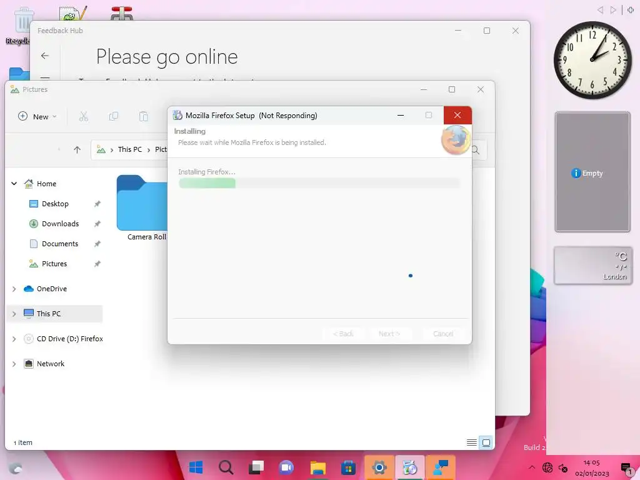Click the Cancel button in Firefox Setup
640x480 pixels.
(443, 334)
